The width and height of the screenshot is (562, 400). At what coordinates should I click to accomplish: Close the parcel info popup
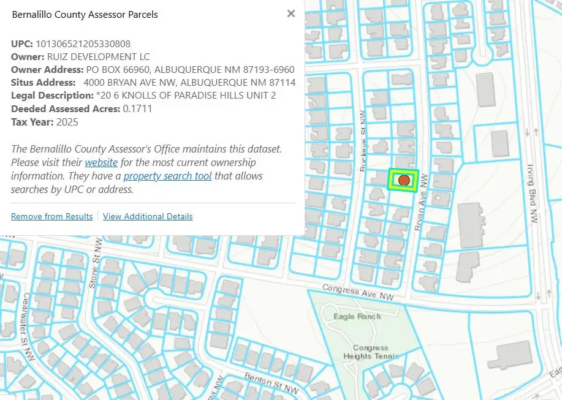tap(291, 13)
